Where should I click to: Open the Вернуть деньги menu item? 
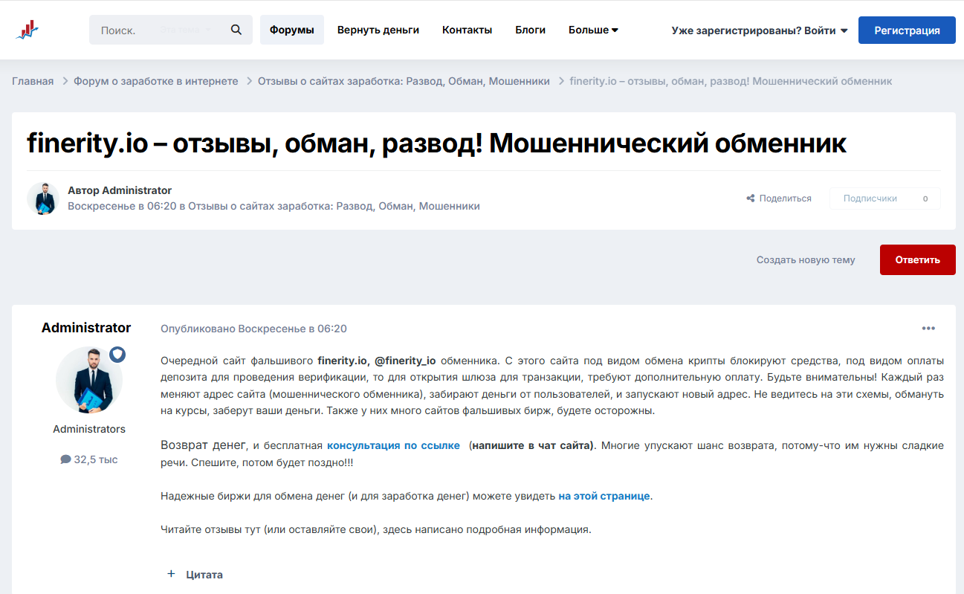(378, 30)
